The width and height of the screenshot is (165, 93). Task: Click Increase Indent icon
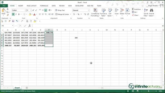point(52,14)
